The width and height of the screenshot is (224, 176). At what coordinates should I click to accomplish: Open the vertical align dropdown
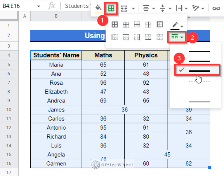point(165,8)
